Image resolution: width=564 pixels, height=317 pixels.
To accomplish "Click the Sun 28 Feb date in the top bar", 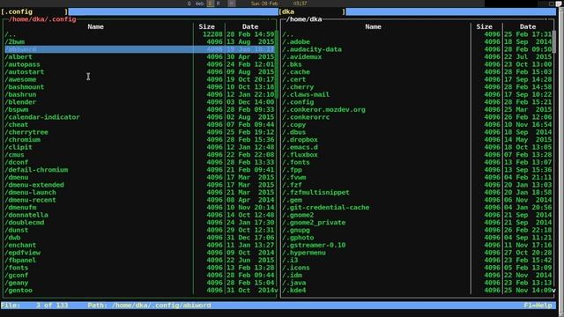I will pos(264,4).
